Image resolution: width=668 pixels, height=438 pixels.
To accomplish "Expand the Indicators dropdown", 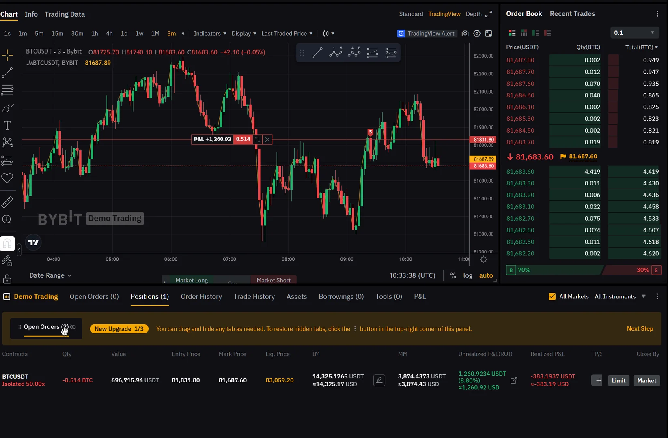I will 210,34.
